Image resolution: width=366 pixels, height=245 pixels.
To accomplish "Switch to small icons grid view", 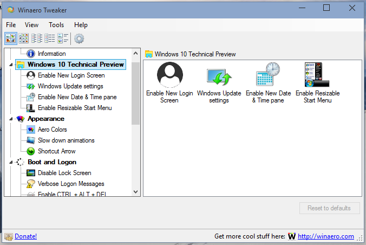I will [24, 38].
